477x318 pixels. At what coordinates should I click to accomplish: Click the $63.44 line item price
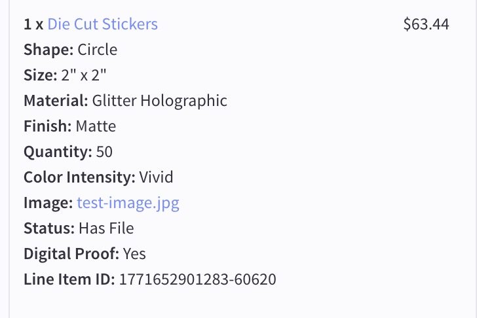click(426, 25)
